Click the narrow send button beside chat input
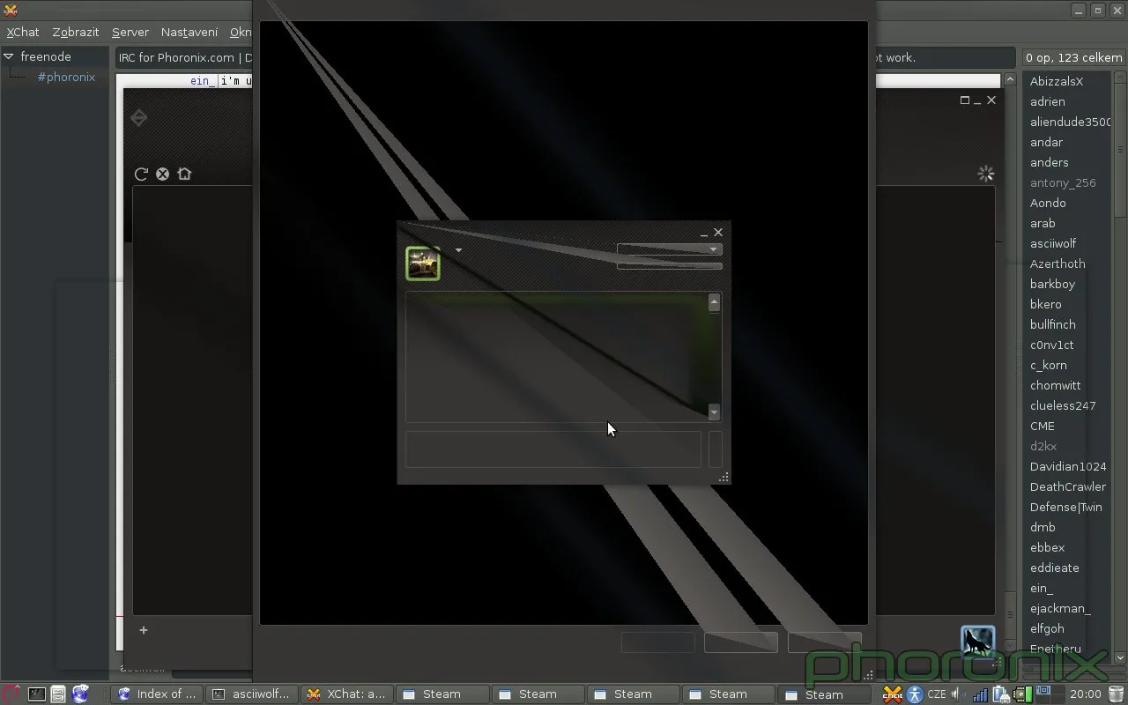This screenshot has width=1128, height=705. click(716, 449)
